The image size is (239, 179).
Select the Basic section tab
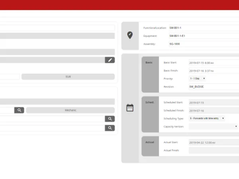[150, 75]
